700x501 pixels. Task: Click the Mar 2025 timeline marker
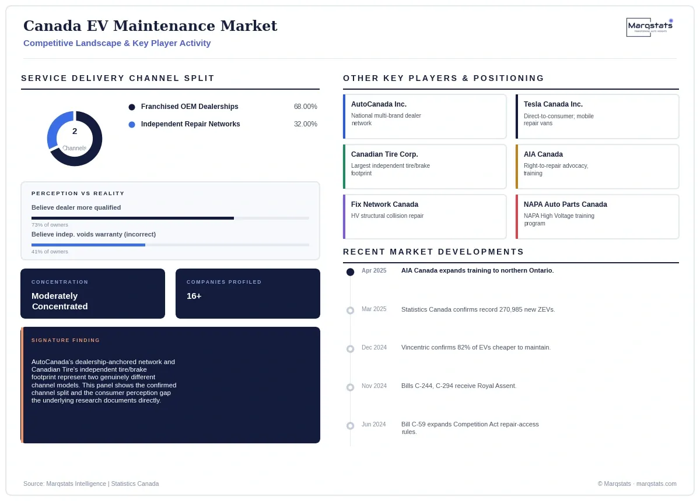pos(350,311)
